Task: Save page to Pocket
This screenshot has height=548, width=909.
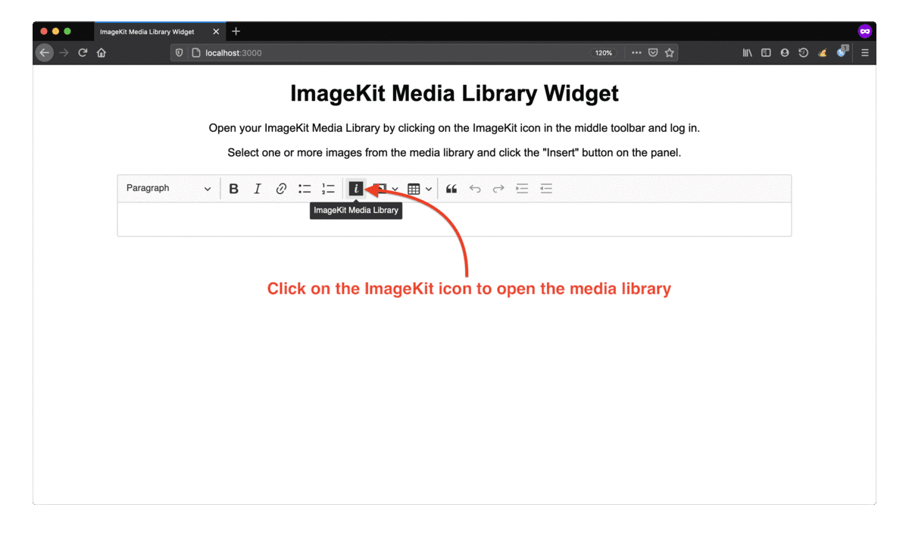Action: click(x=653, y=53)
